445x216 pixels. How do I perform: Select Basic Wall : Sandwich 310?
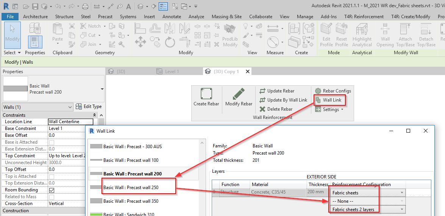click(x=128, y=214)
